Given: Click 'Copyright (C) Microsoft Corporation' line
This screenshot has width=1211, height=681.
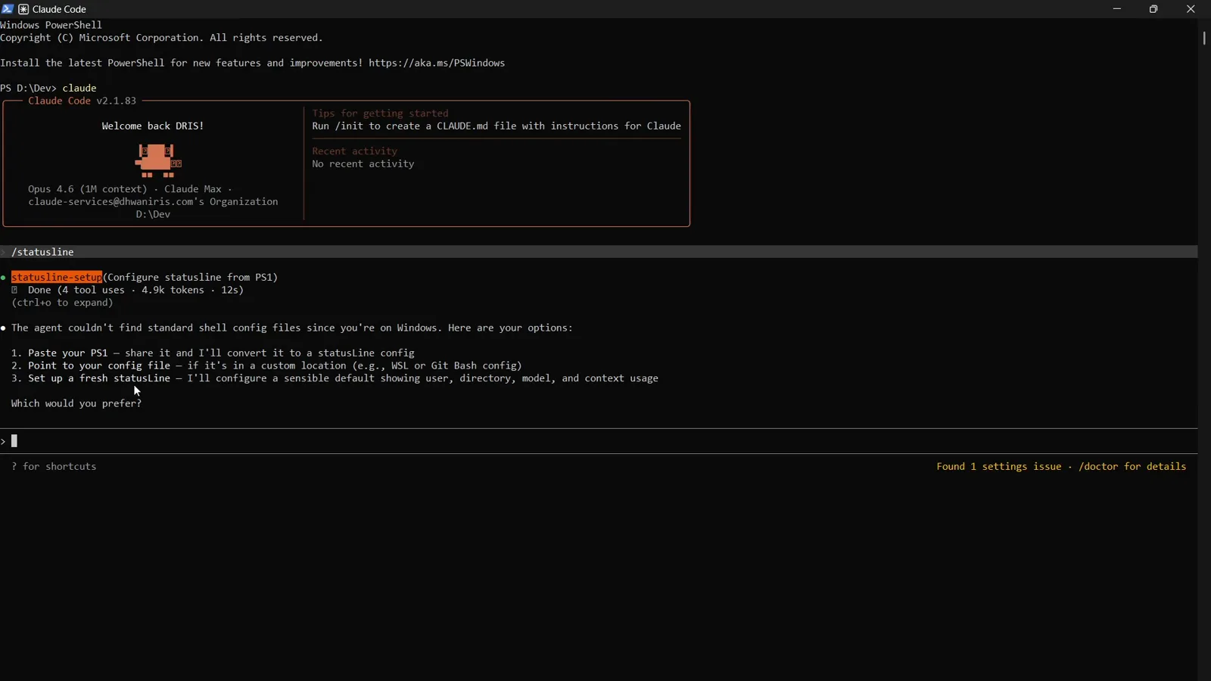Looking at the screenshot, I should click(161, 38).
